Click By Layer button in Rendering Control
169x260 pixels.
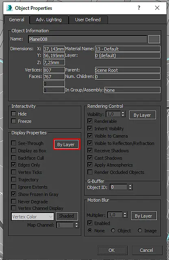click(143, 115)
